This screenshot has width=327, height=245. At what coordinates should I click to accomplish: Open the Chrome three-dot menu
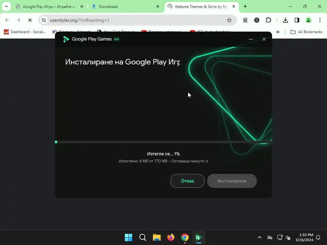click(320, 20)
